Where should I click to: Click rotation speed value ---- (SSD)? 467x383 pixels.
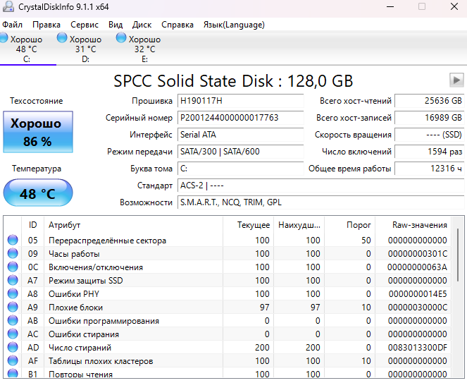click(x=429, y=135)
